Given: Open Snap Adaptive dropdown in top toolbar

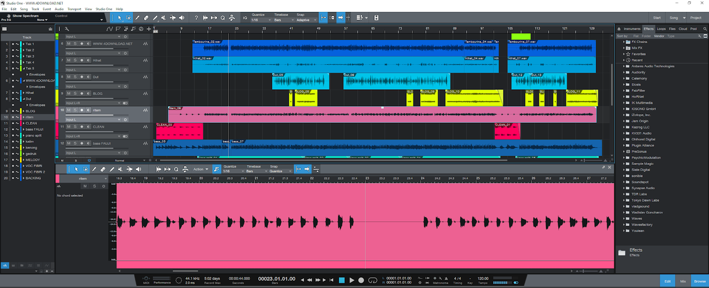Looking at the screenshot, I should [306, 20].
